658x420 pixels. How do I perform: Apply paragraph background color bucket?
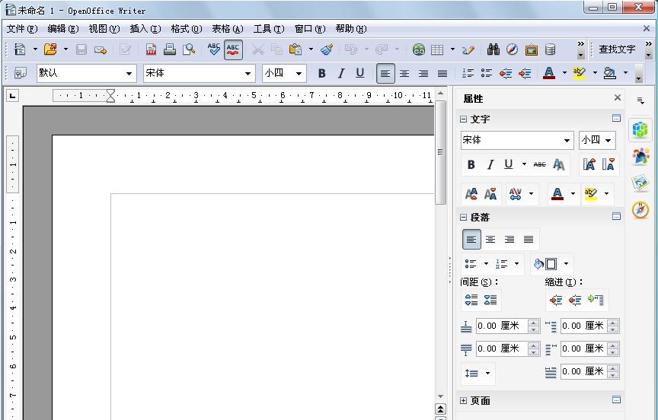tap(610, 73)
